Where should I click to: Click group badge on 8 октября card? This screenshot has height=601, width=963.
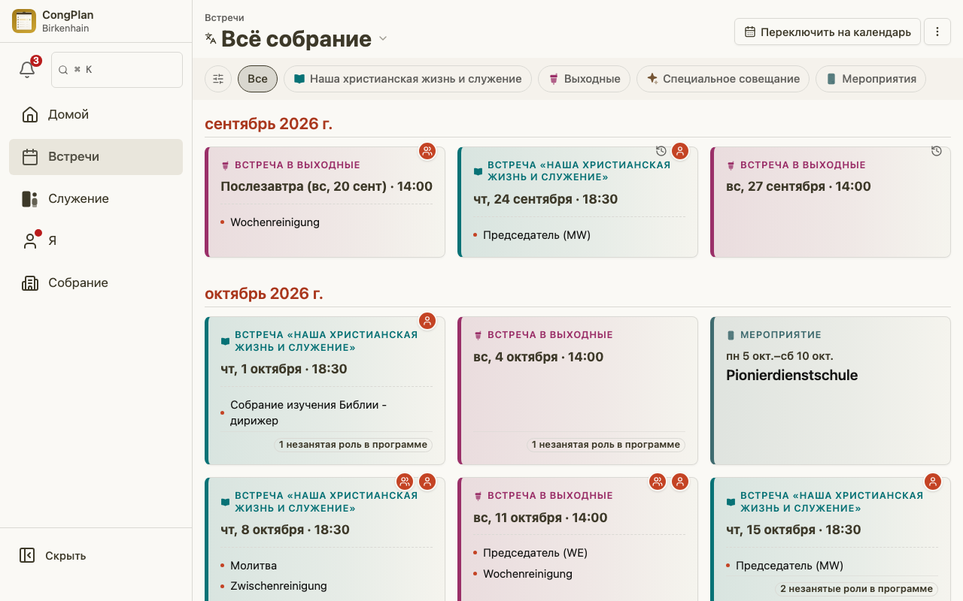click(405, 482)
